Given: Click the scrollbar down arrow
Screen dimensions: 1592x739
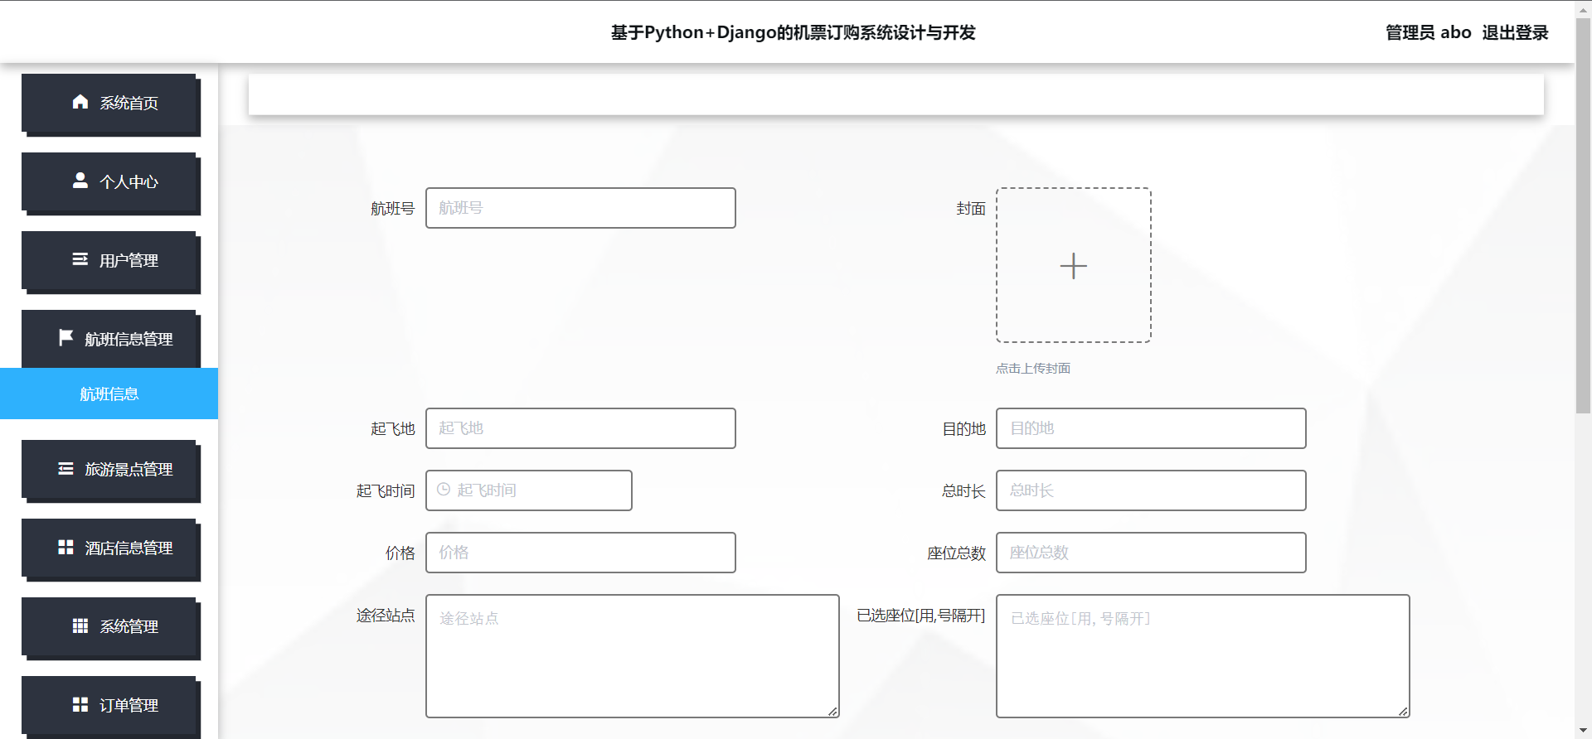Looking at the screenshot, I should click(x=1584, y=731).
